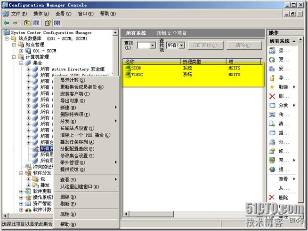This screenshot has height=231, width=308.
Task: Select the 资产智能 tree item
Action: tap(42, 204)
